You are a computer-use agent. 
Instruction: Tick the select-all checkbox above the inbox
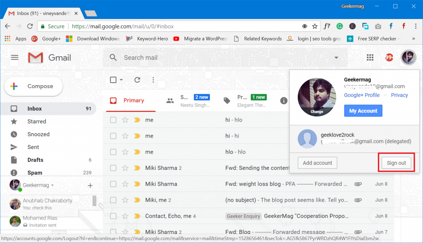[x=113, y=80]
